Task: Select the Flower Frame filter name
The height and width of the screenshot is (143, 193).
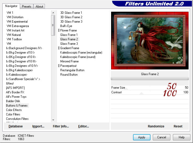Action: pos(68,30)
